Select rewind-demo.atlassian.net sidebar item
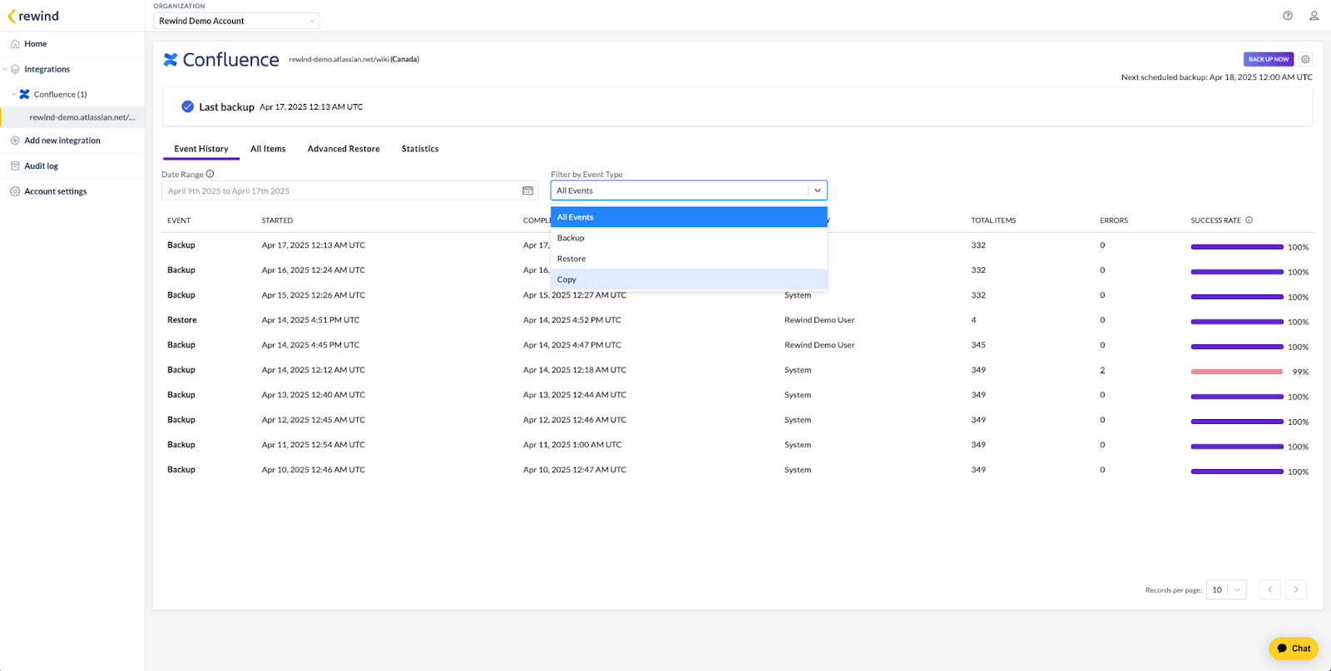Image resolution: width=1331 pixels, height=671 pixels. coord(73,117)
